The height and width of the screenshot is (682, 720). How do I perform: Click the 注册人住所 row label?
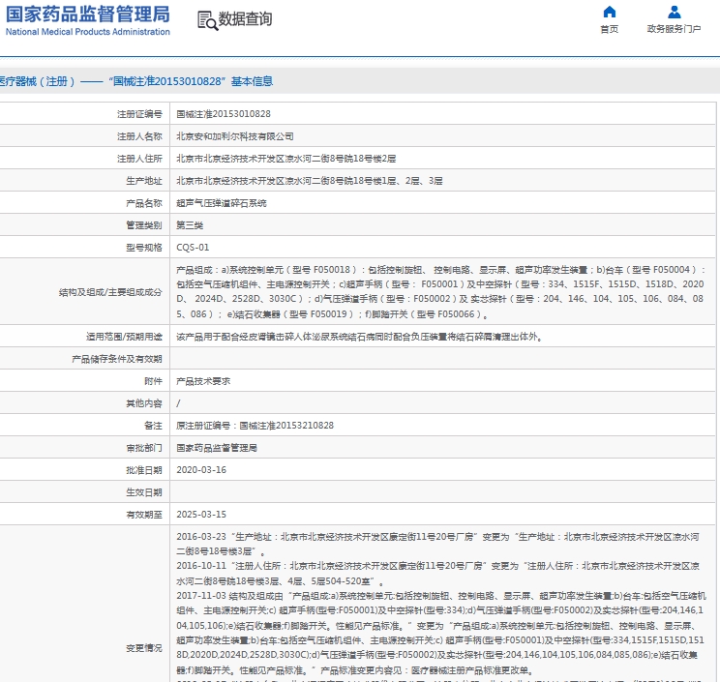pos(139,159)
